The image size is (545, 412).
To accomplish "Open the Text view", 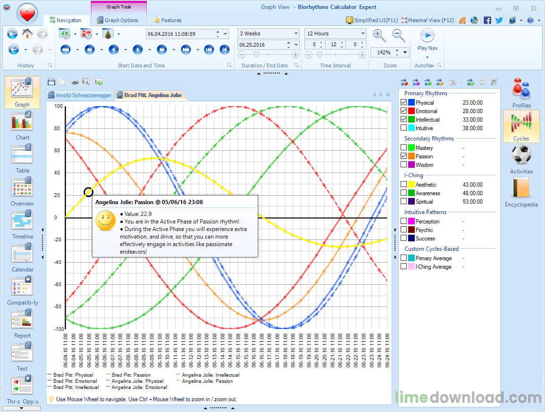I will [x=22, y=356].
